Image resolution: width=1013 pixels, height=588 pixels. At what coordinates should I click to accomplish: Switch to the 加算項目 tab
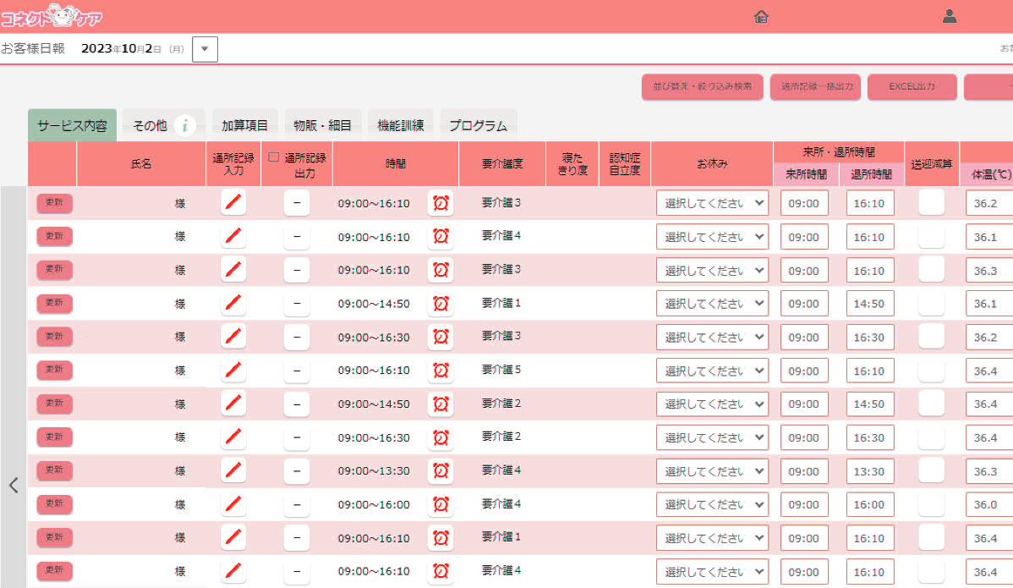click(244, 126)
